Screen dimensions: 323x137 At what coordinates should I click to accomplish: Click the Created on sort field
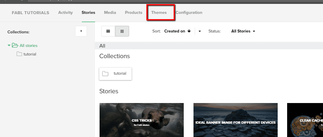point(175,31)
